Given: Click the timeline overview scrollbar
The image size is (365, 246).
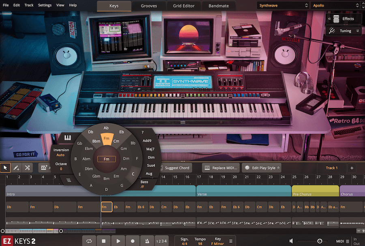Looking at the screenshot, I should click(60, 231).
